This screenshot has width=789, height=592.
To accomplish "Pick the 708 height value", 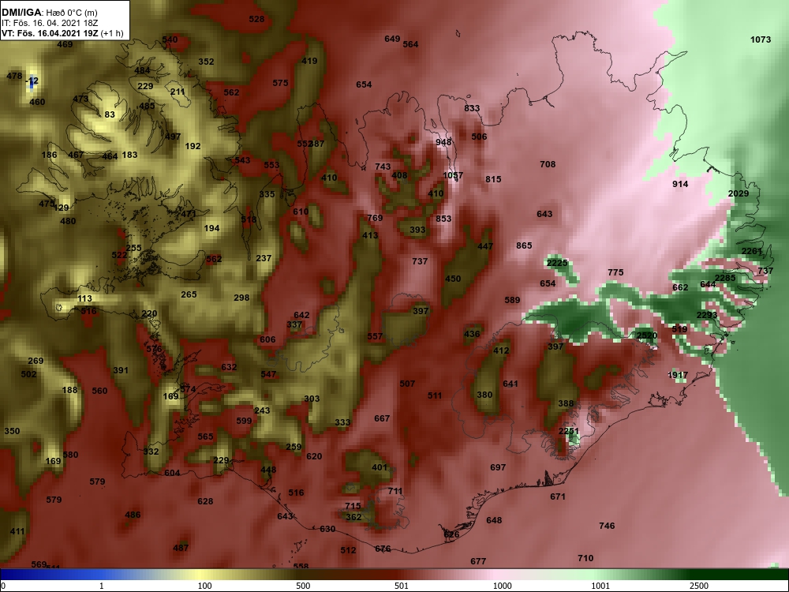I will pyautogui.click(x=548, y=164).
